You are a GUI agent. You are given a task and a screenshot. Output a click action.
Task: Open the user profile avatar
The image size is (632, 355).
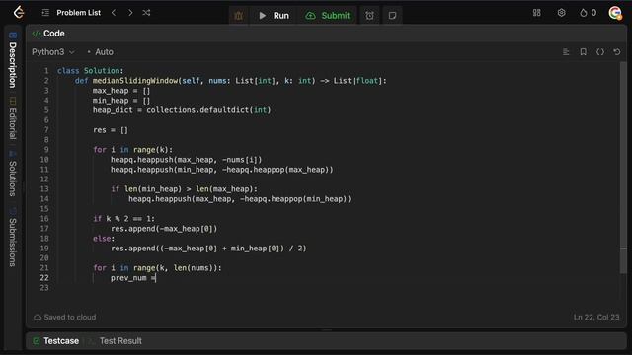[x=615, y=13]
